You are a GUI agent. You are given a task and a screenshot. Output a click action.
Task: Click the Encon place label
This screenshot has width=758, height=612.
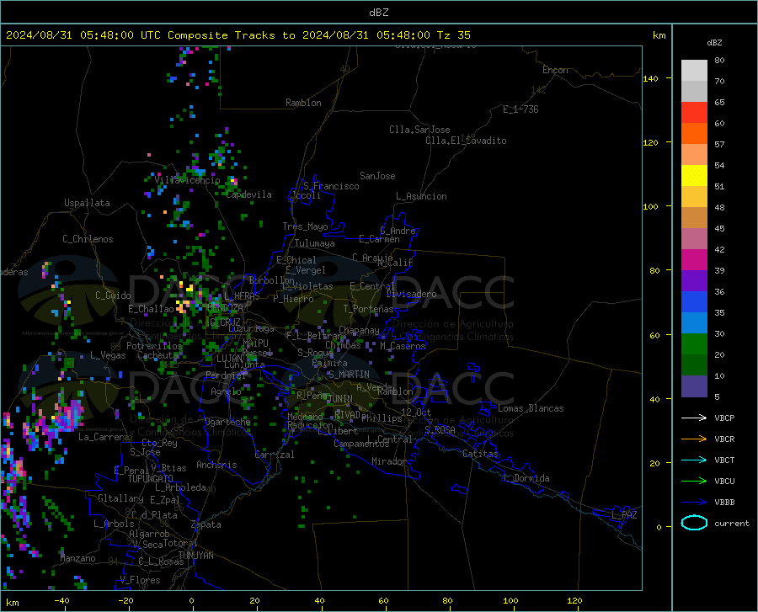point(555,70)
